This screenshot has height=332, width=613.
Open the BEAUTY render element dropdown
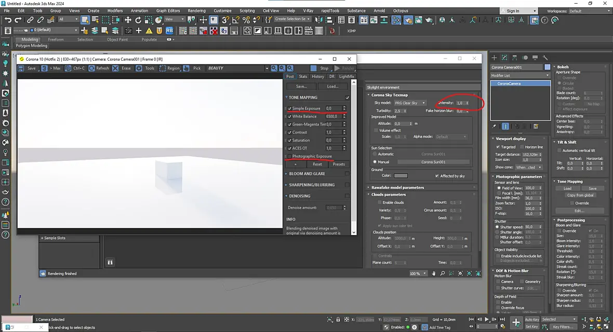pos(238,68)
